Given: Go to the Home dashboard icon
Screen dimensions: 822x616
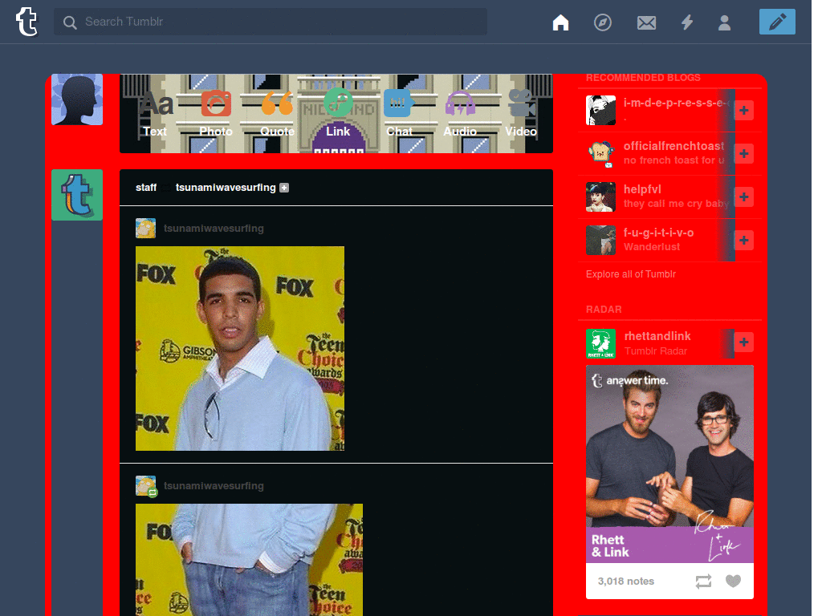Looking at the screenshot, I should [x=560, y=22].
